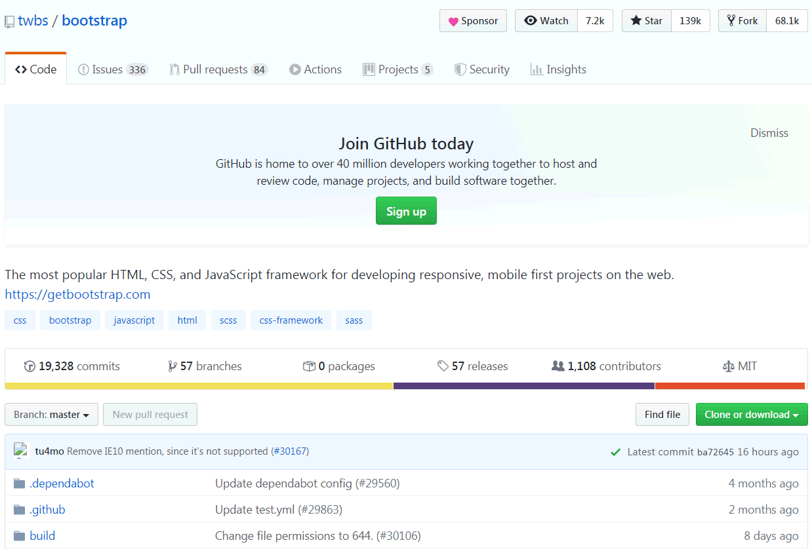Click the 7.2k watchers count
Viewport: 812px width, 549px height.
[x=595, y=21]
